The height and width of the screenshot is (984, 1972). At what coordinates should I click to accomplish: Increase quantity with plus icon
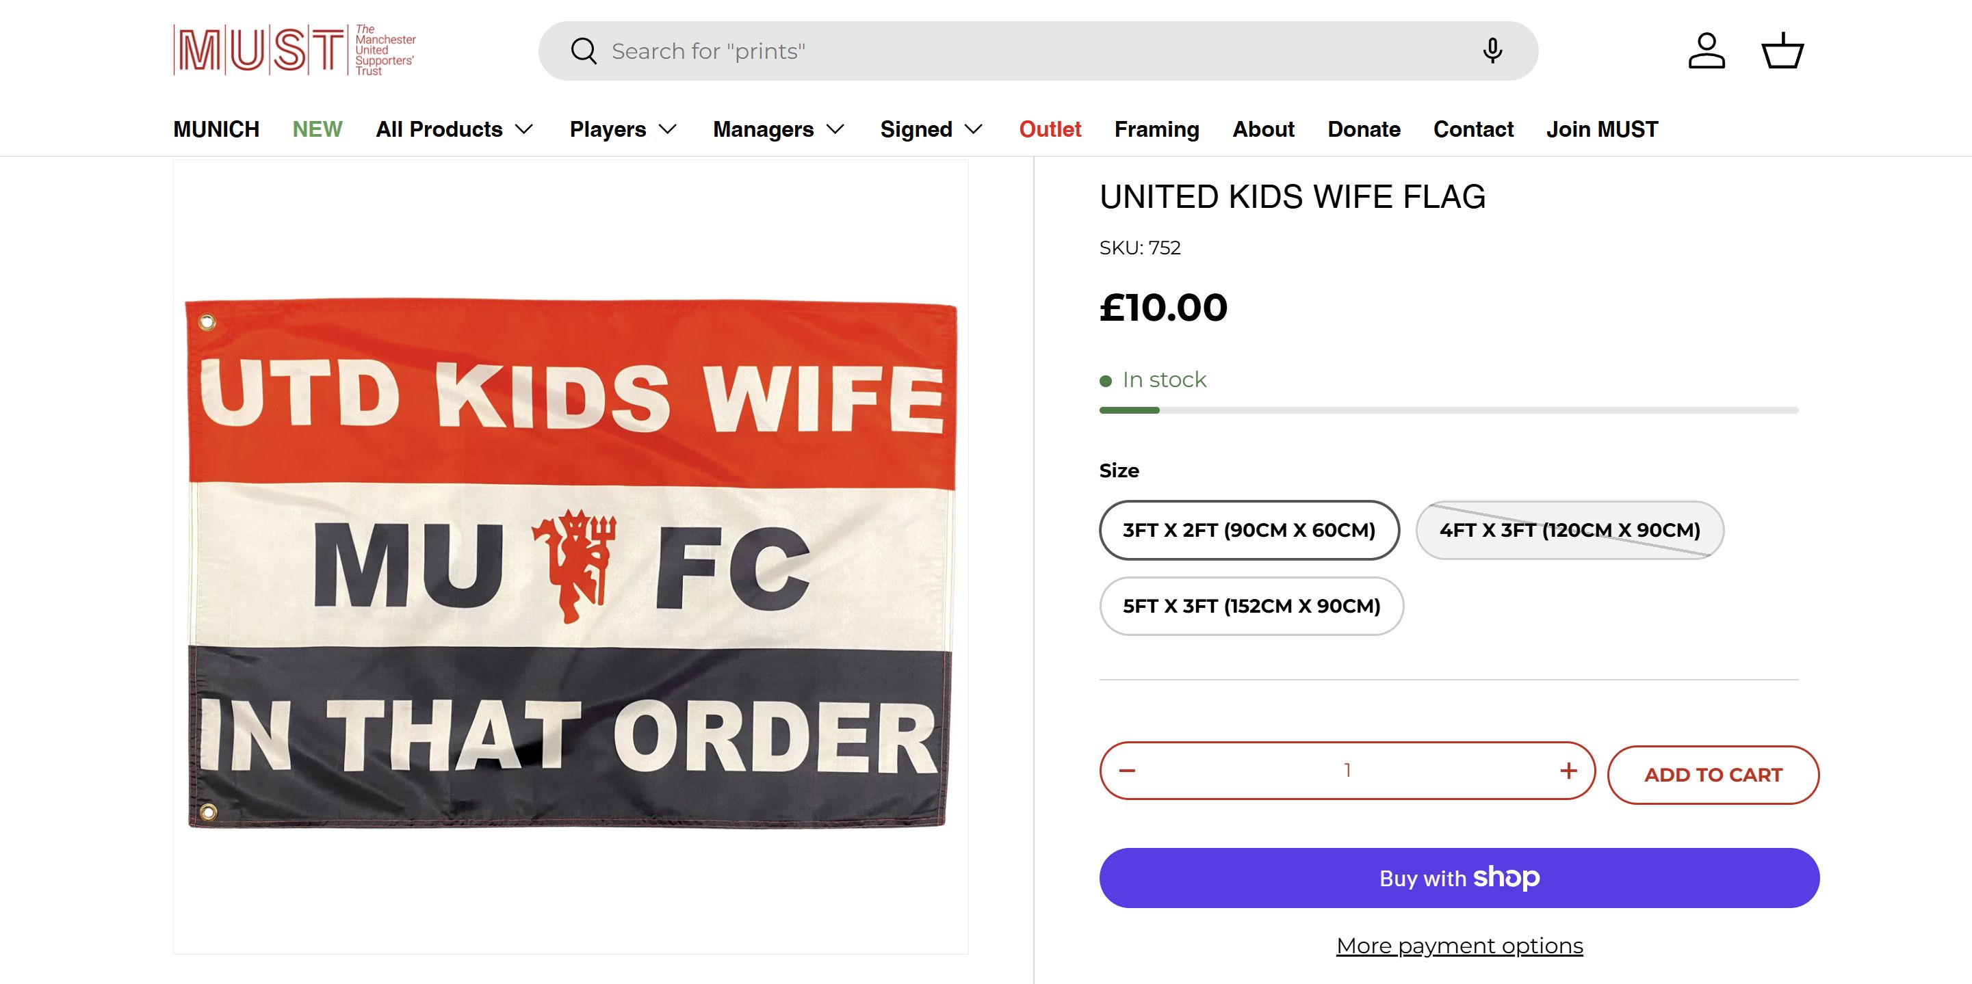[1568, 771]
